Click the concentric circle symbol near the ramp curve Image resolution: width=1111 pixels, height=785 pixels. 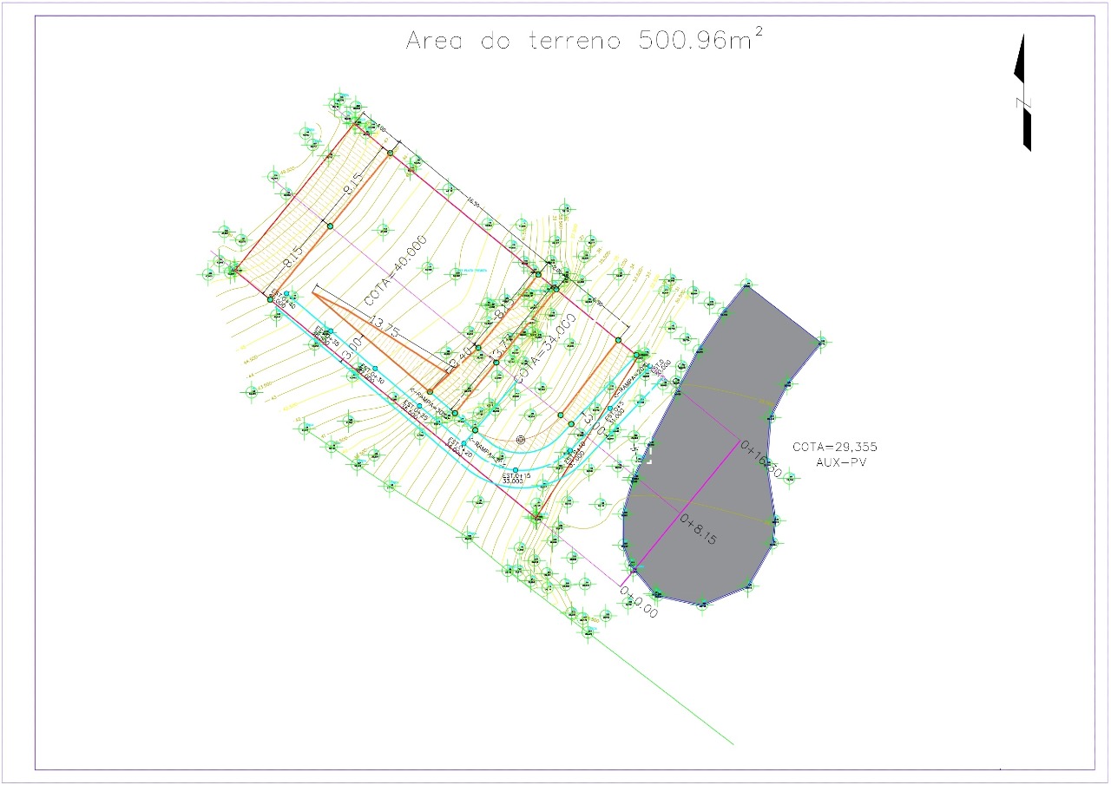(x=521, y=440)
